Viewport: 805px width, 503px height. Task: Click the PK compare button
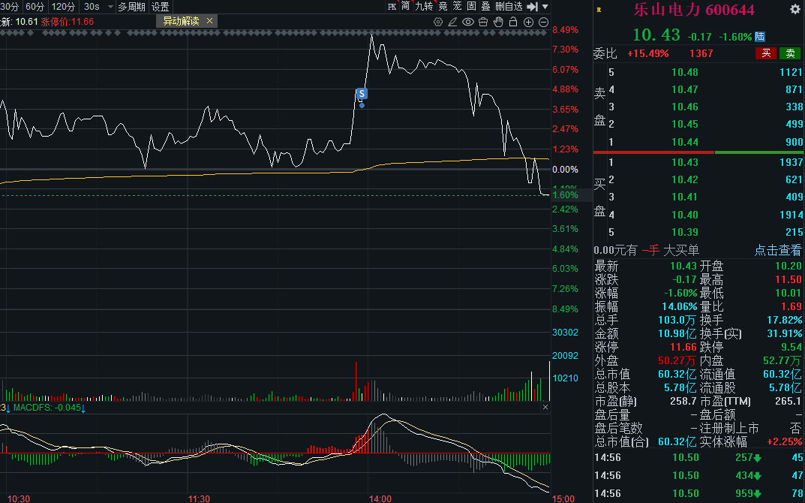tap(392, 7)
